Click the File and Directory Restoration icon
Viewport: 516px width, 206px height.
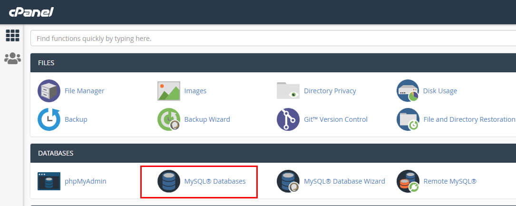[408, 119]
